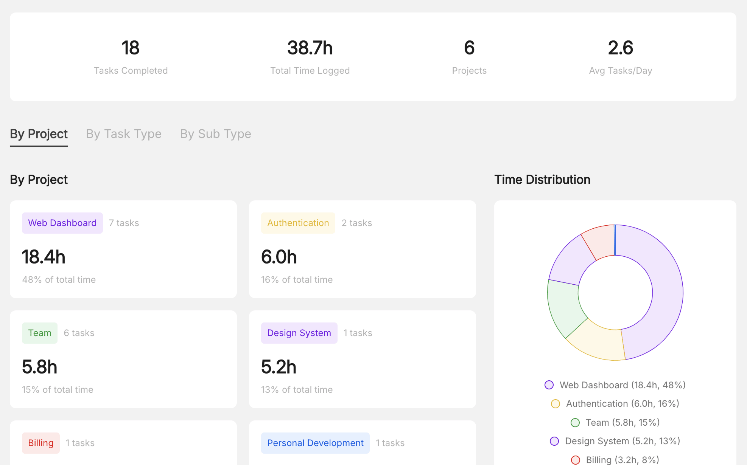Select the Design System card

[x=362, y=359]
